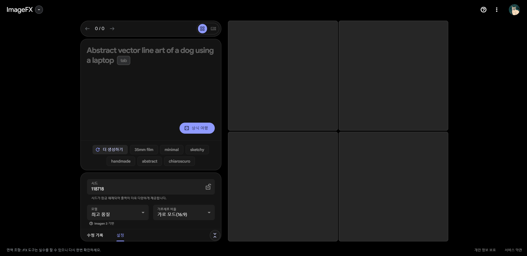The height and width of the screenshot is (256, 527).
Task: Select the bottom-right image placeholder
Action: [x=393, y=187]
